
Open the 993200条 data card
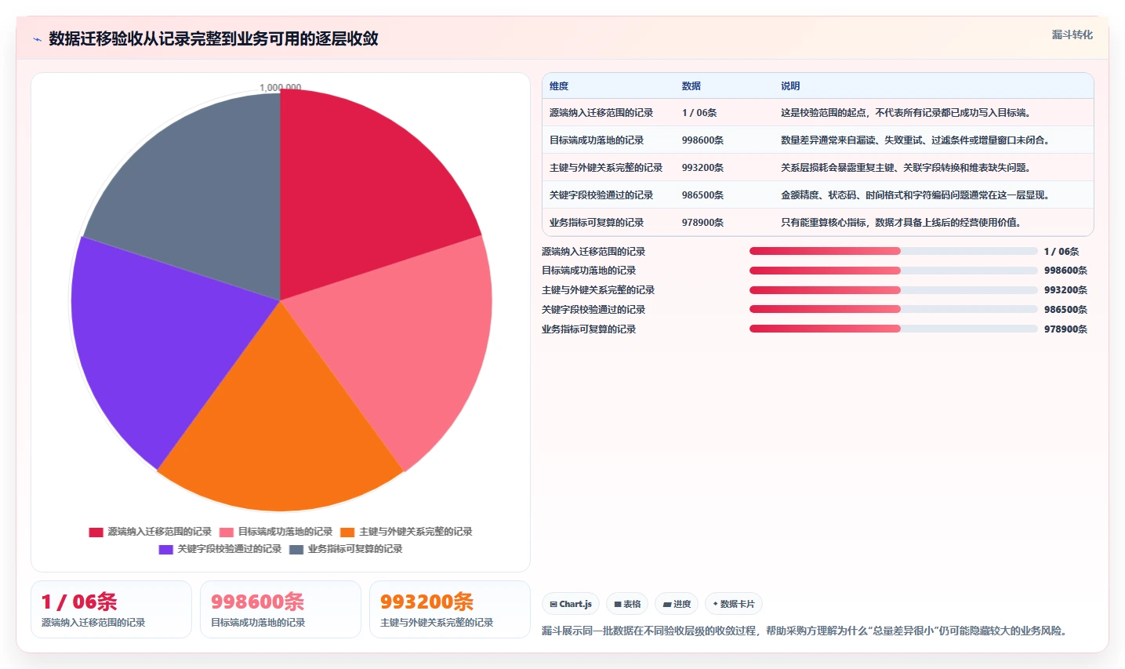pos(450,609)
